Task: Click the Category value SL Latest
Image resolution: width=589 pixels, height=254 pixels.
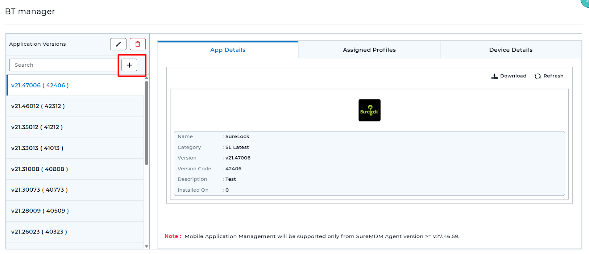Action: click(x=237, y=147)
